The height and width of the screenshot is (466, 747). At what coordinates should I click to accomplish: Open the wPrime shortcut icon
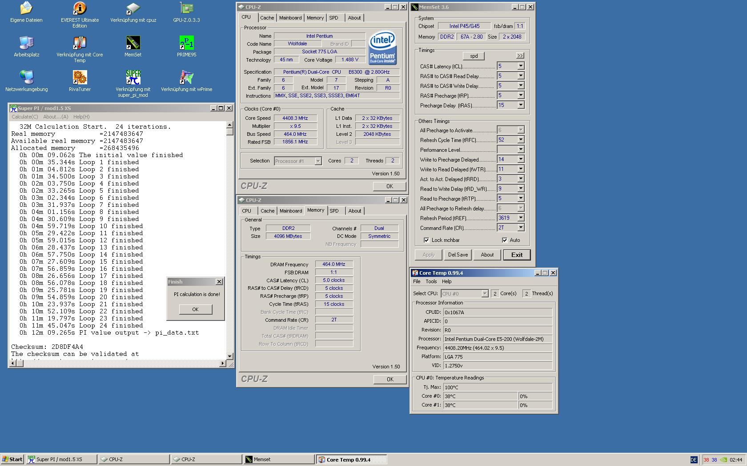click(186, 78)
